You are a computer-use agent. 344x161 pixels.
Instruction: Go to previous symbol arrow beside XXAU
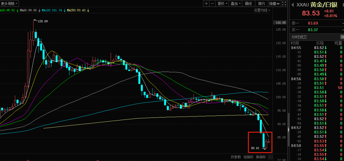click(292, 4)
